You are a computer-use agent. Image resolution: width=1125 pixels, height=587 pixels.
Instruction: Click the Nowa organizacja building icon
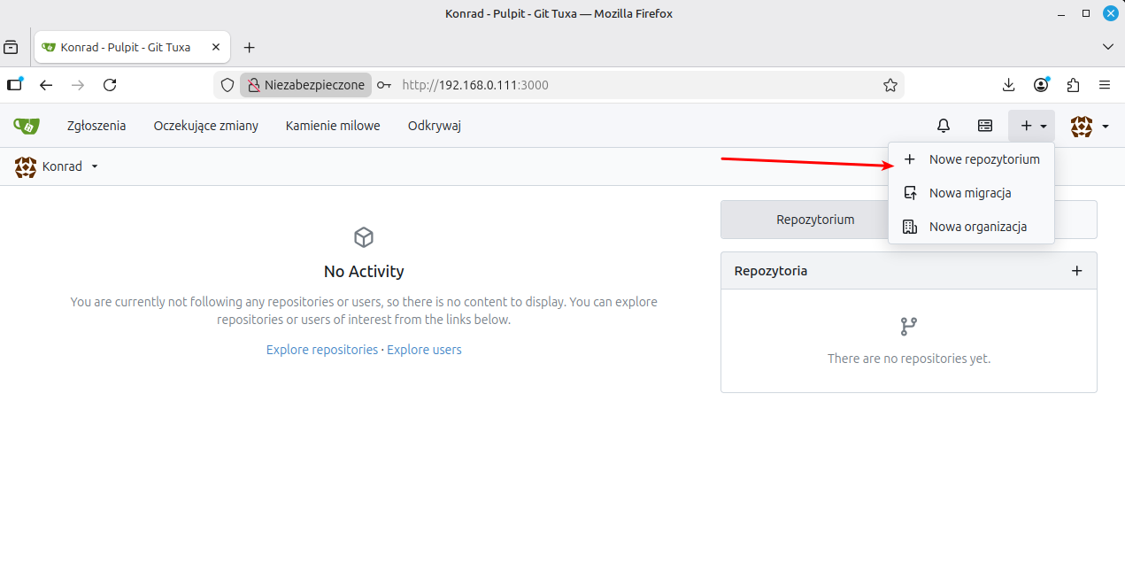click(909, 227)
